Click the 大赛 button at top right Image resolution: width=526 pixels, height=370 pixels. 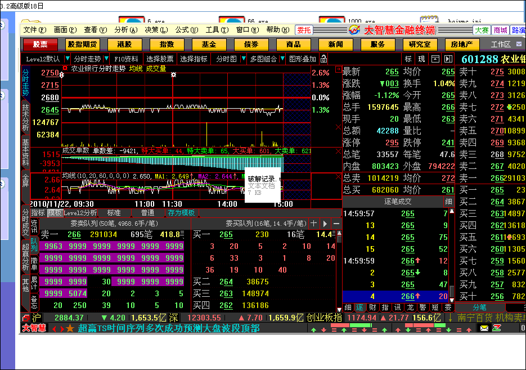tap(482, 30)
